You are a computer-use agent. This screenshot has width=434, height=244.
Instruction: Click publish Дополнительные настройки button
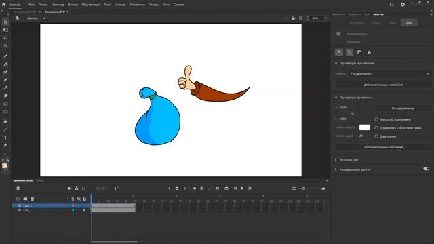click(x=383, y=85)
